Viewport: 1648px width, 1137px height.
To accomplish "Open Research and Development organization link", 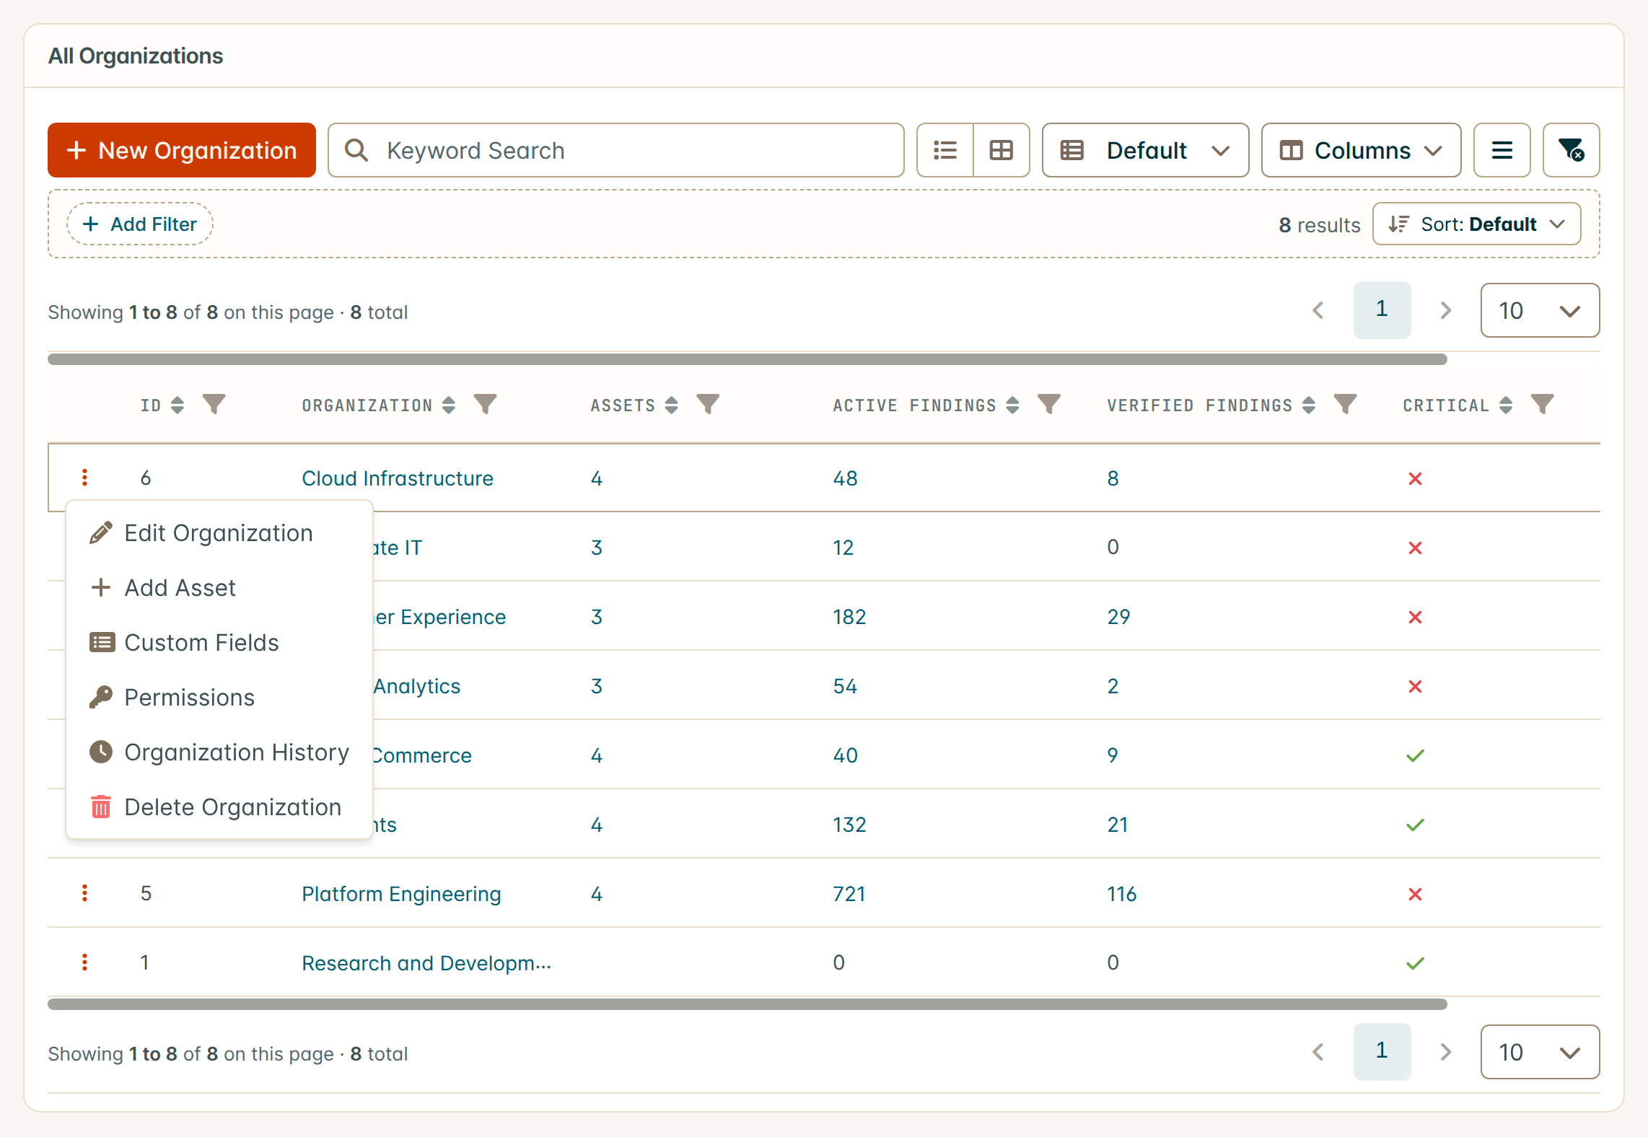I will [426, 963].
